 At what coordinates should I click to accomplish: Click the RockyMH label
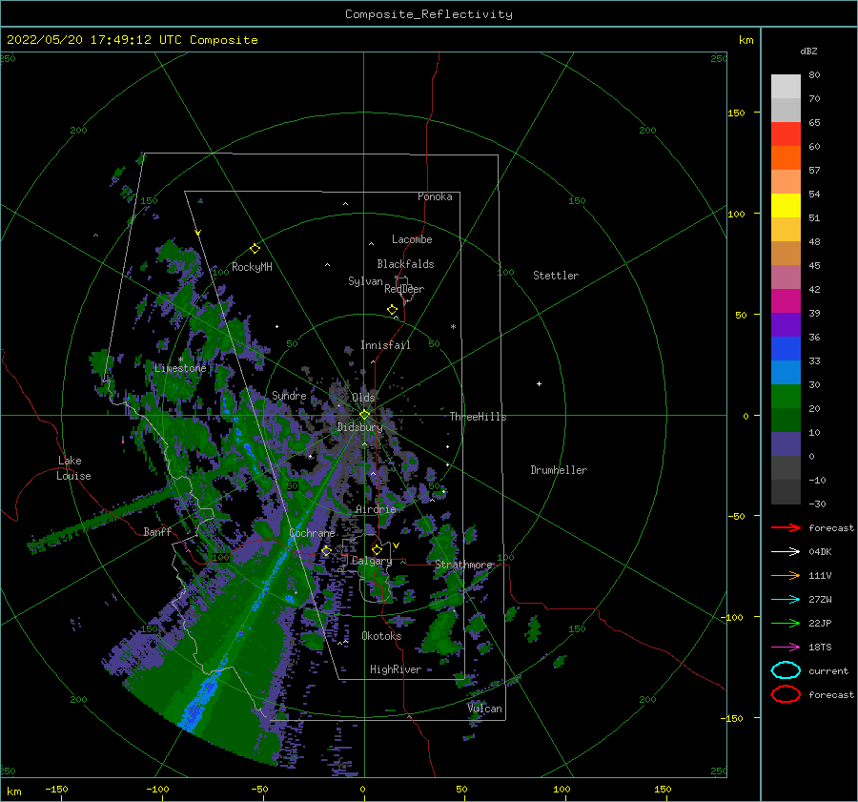click(x=252, y=267)
